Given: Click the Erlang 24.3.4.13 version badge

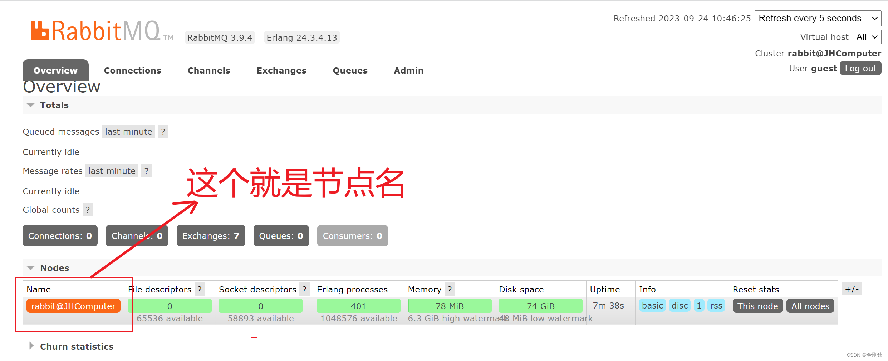Looking at the screenshot, I should tap(302, 37).
